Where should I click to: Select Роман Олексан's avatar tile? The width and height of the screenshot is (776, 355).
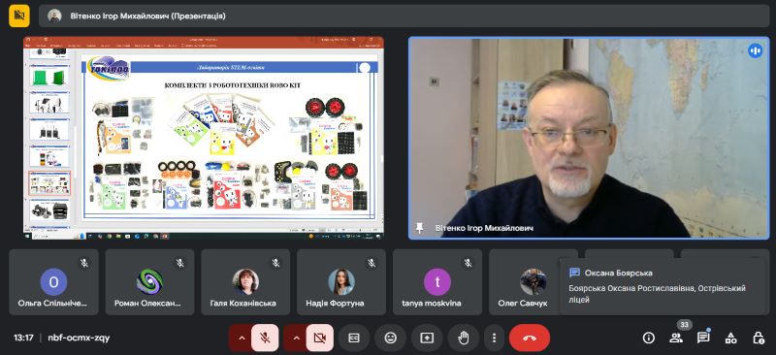[x=149, y=281]
